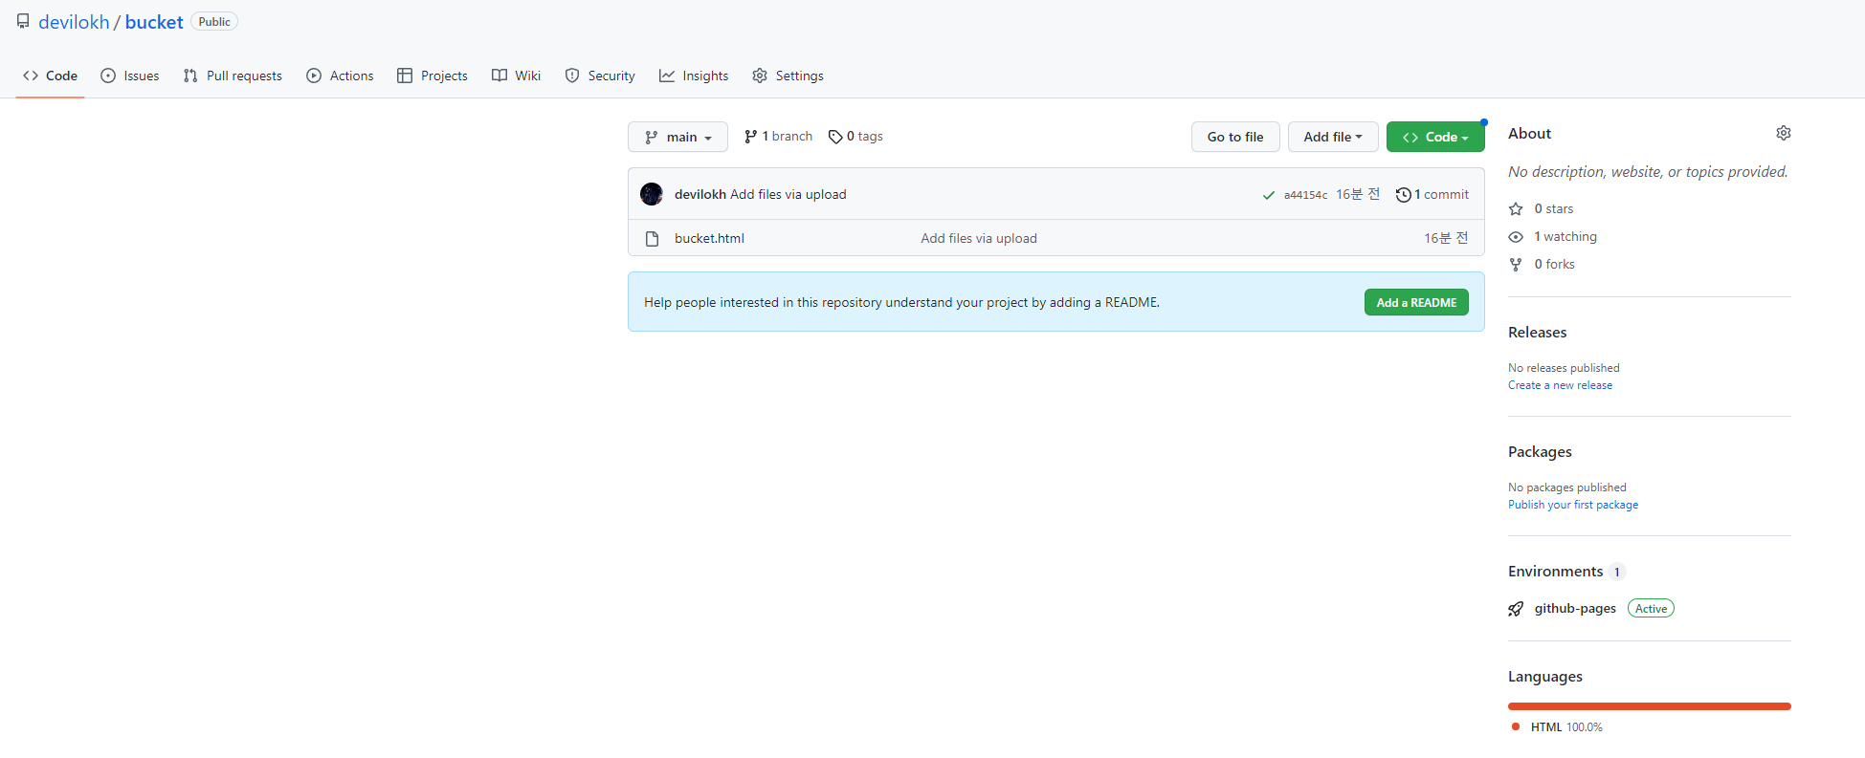Open the devilokh owner profile link
Viewport: 1865px width, 758px height.
coord(74,22)
